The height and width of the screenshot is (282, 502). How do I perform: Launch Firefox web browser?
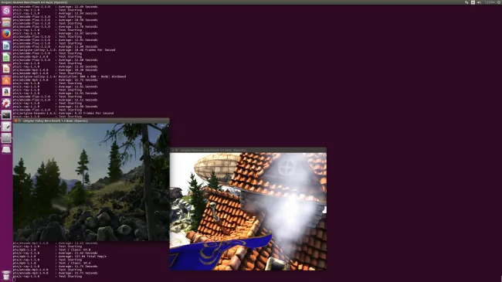pos(6,34)
